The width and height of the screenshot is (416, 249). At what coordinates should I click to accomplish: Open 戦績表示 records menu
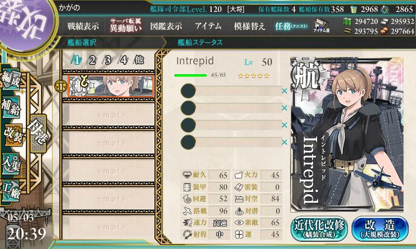click(83, 26)
